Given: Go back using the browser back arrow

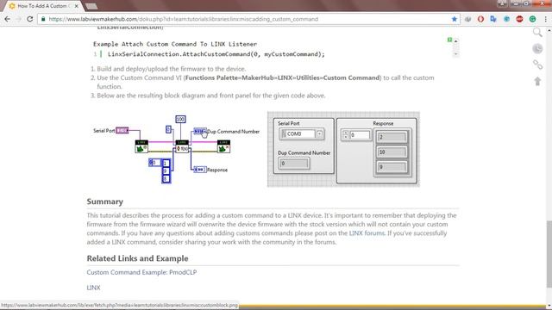Looking at the screenshot, I should (x=8, y=19).
